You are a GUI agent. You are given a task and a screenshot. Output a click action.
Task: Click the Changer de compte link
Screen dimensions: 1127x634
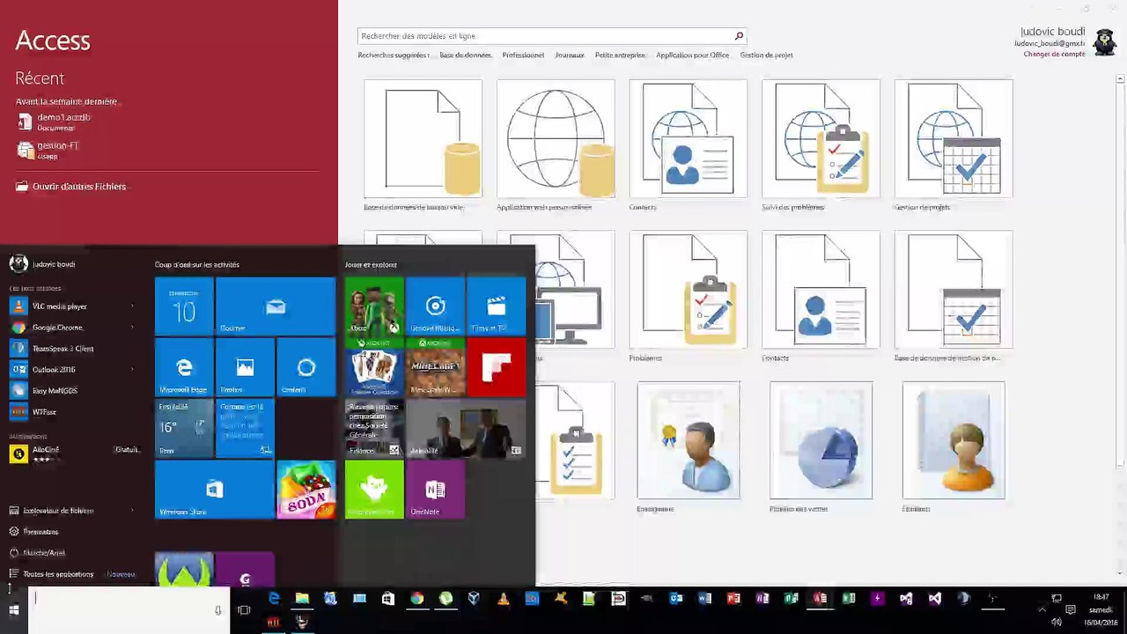pyautogui.click(x=1054, y=54)
